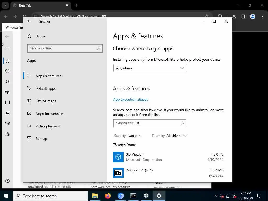Select the 3D Viewer app entry

[168, 157]
